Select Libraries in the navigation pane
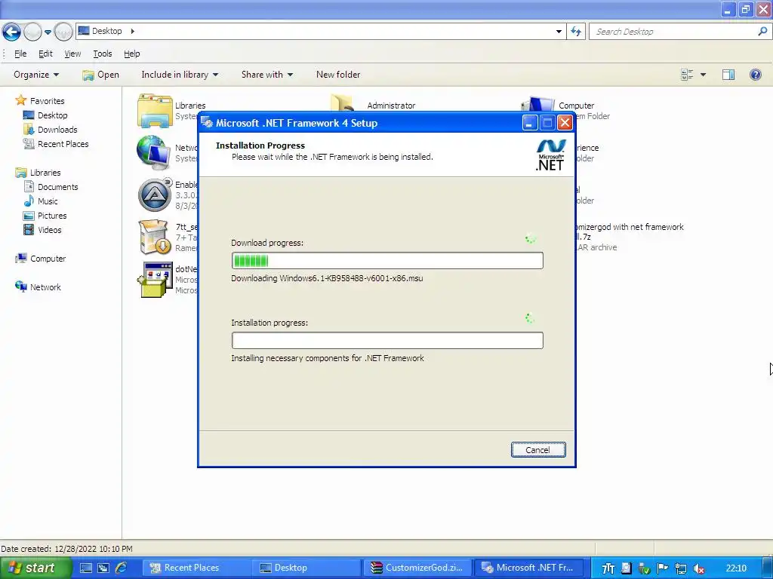Screen dimensions: 773x579 pos(45,173)
